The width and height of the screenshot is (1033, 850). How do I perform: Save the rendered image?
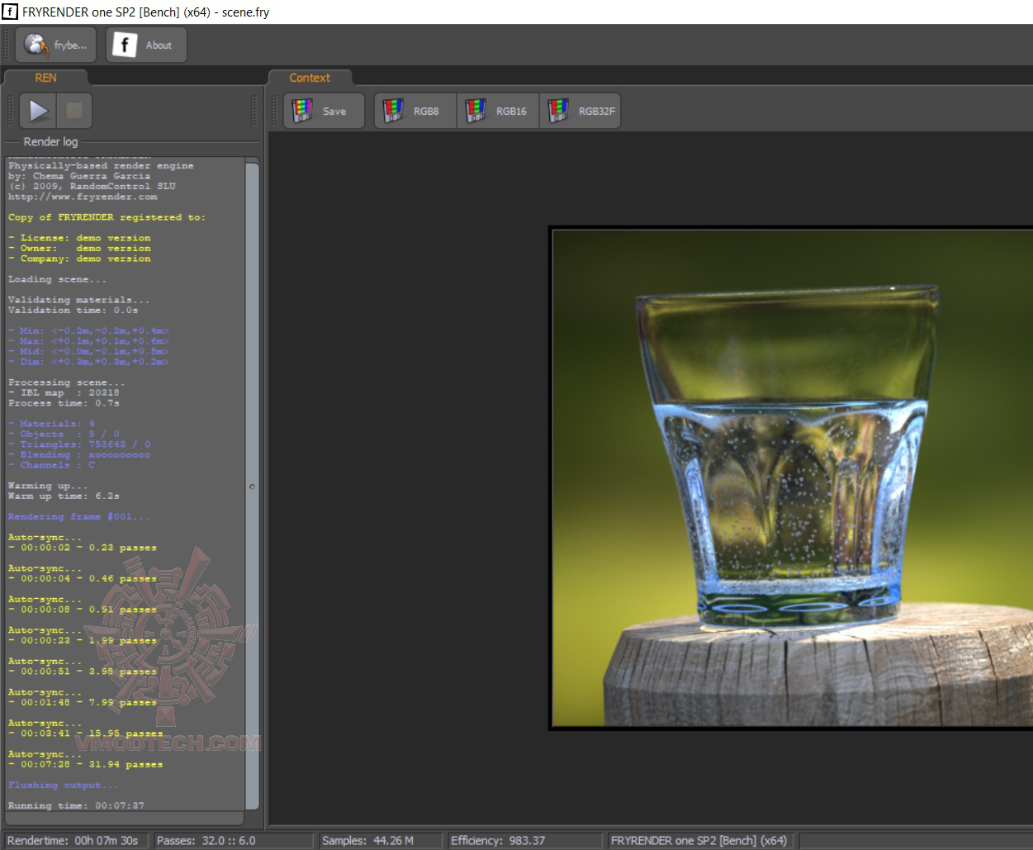pos(324,112)
